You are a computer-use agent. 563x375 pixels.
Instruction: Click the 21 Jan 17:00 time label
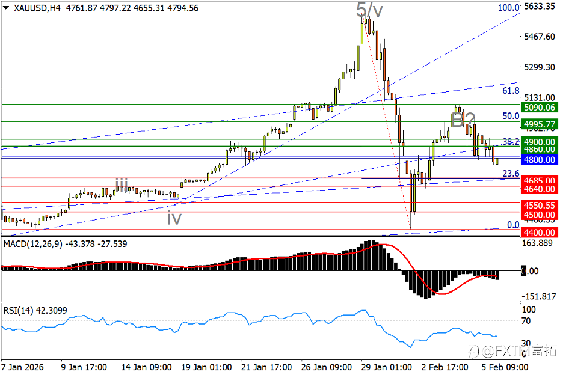click(x=266, y=367)
